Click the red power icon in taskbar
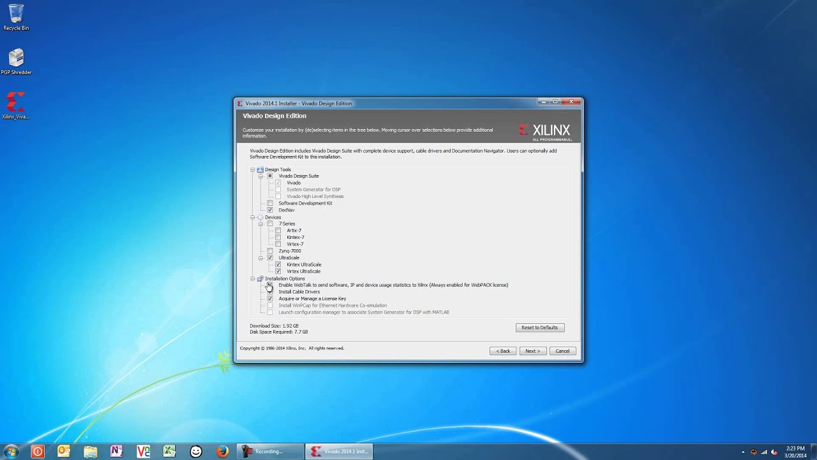The image size is (817, 460). pyautogui.click(x=38, y=451)
